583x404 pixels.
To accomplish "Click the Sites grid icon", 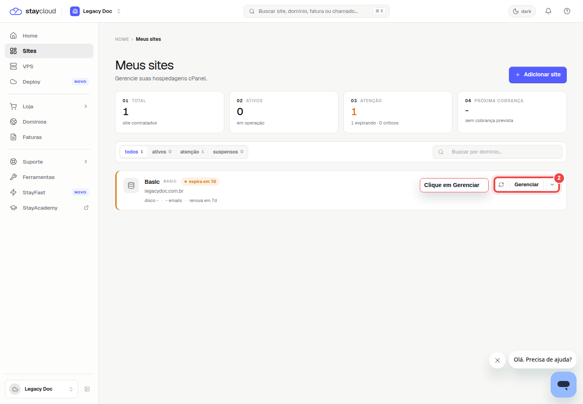I will (x=13, y=51).
